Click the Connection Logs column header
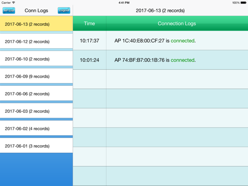248x186 pixels. (x=177, y=23)
